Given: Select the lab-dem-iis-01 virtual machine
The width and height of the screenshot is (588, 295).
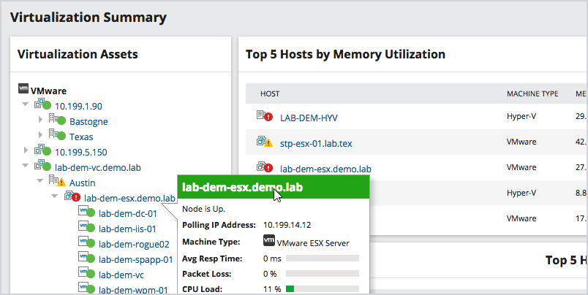Looking at the screenshot, I should point(127,229).
